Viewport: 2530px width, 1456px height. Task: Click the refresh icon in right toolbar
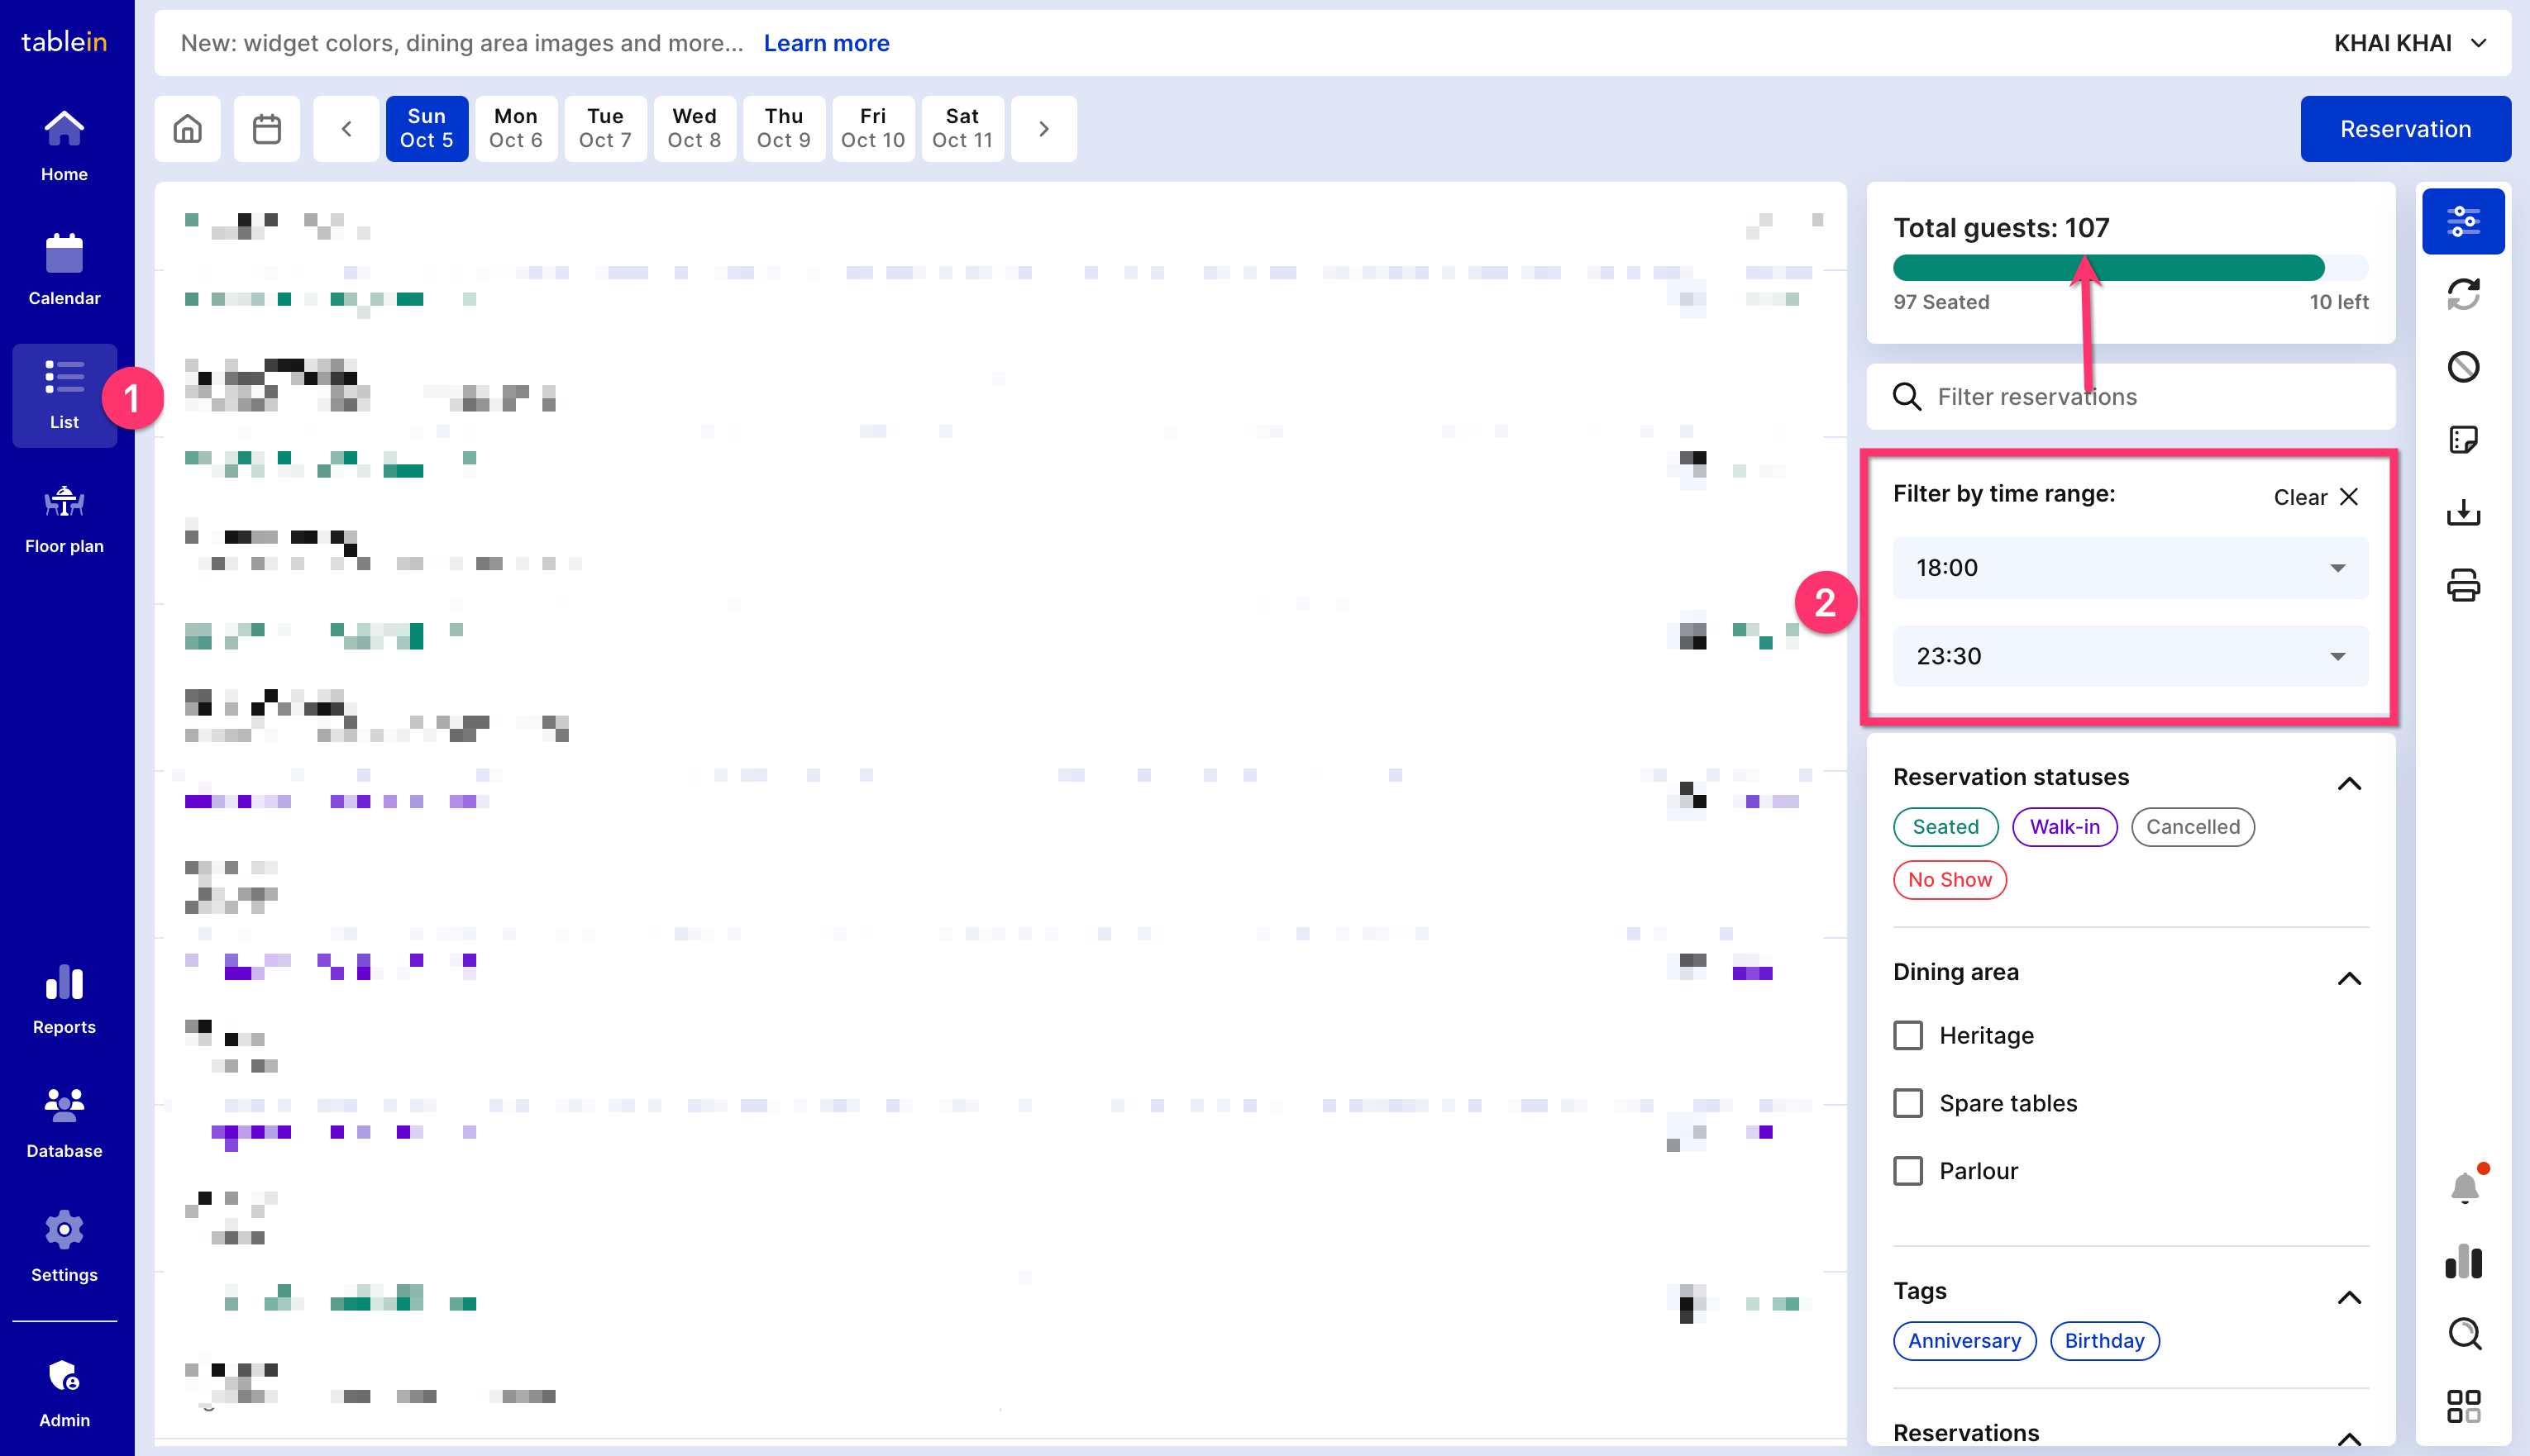coord(2462,294)
